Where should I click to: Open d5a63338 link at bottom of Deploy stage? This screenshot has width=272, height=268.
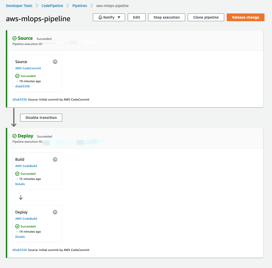click(20, 250)
